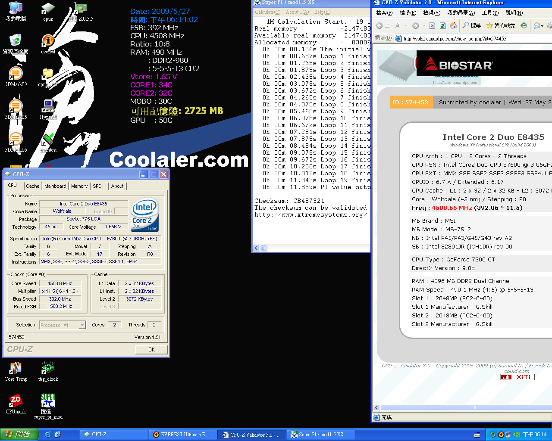
Task: Open the Help(H) menu in Super PI
Action: (322, 12)
